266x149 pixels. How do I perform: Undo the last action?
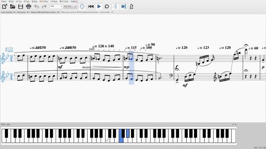37,7
